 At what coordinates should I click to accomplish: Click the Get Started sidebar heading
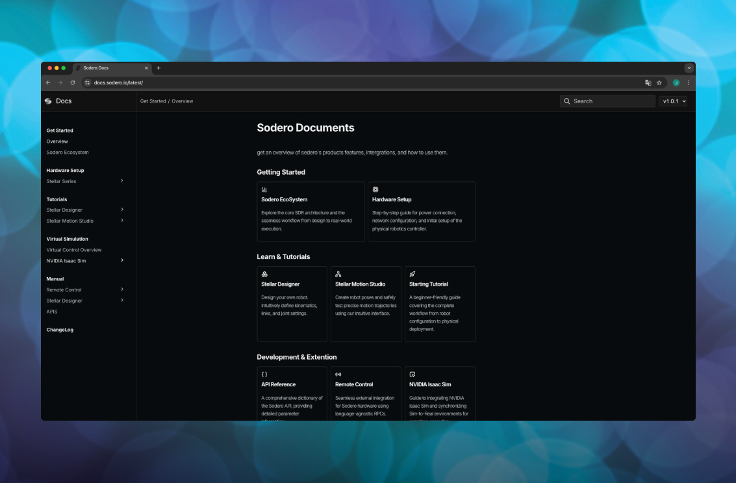click(x=60, y=130)
